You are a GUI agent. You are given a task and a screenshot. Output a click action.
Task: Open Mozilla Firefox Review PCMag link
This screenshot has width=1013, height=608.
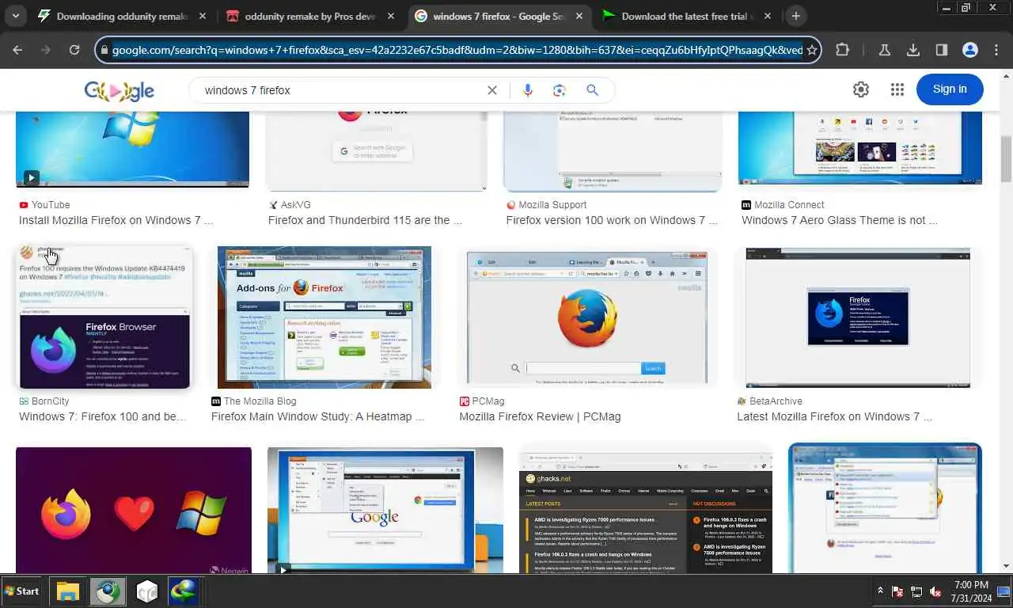(540, 416)
